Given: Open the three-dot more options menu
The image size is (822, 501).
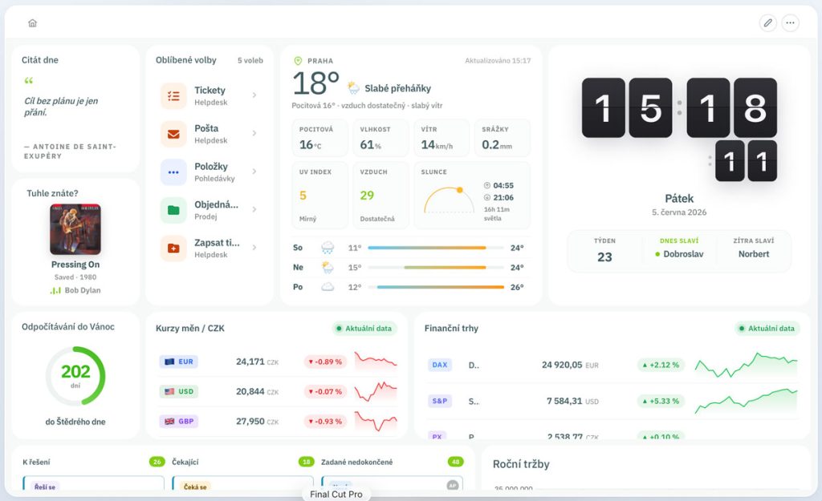Looking at the screenshot, I should point(790,23).
